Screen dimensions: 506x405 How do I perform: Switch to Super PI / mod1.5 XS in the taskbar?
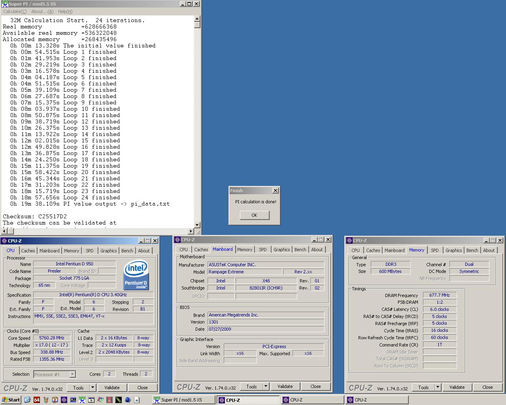tap(184, 400)
